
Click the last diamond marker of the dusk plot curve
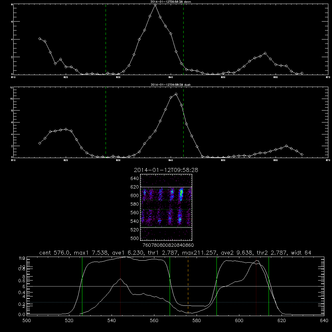click(x=302, y=155)
